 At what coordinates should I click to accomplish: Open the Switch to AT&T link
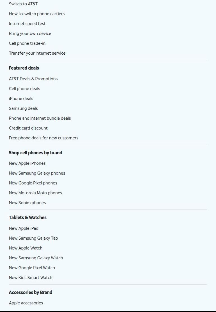(x=23, y=4)
